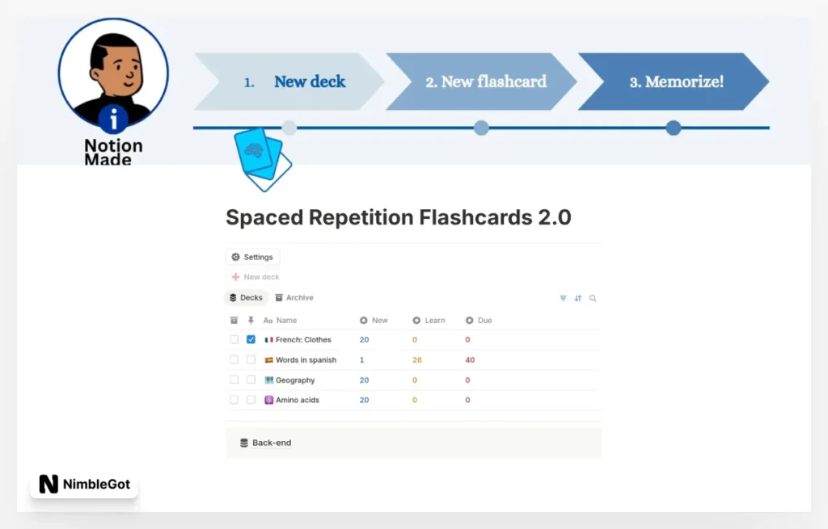Open the Amino acids deck
This screenshot has width=828, height=529.
click(x=297, y=400)
